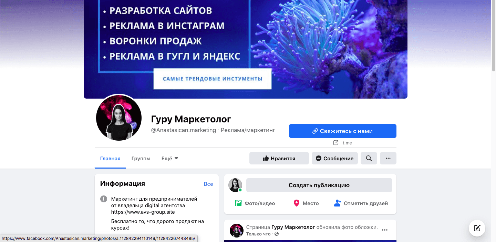Select the Место location pin icon
Image resolution: width=496 pixels, height=242 pixels.
click(296, 203)
